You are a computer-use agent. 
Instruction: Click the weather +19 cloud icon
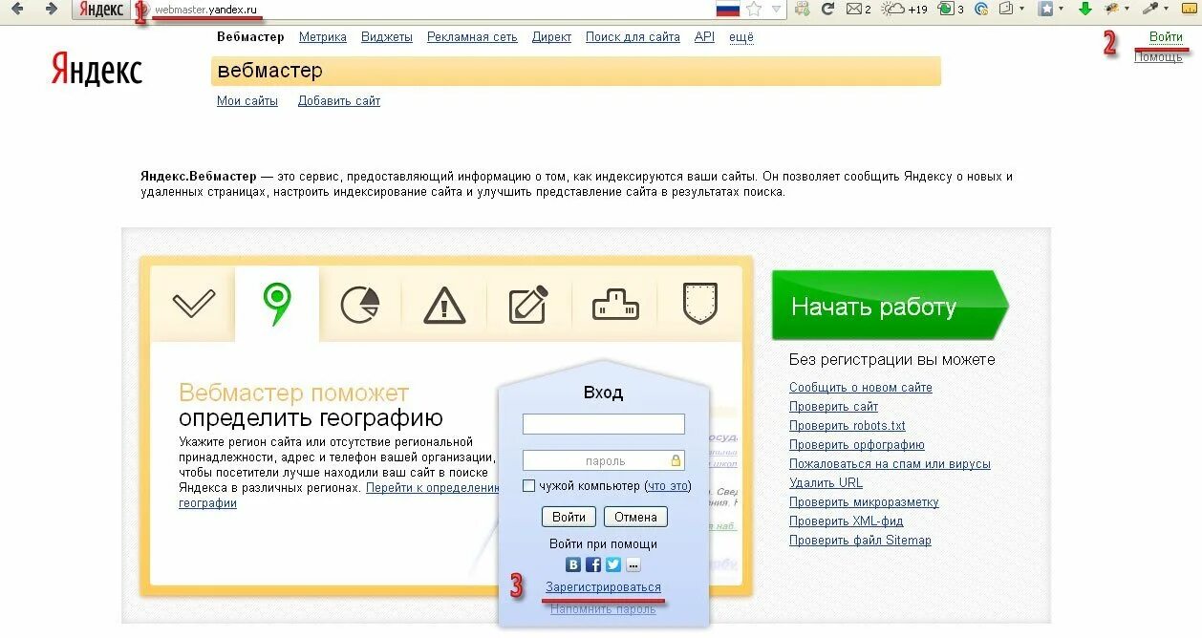point(904,9)
